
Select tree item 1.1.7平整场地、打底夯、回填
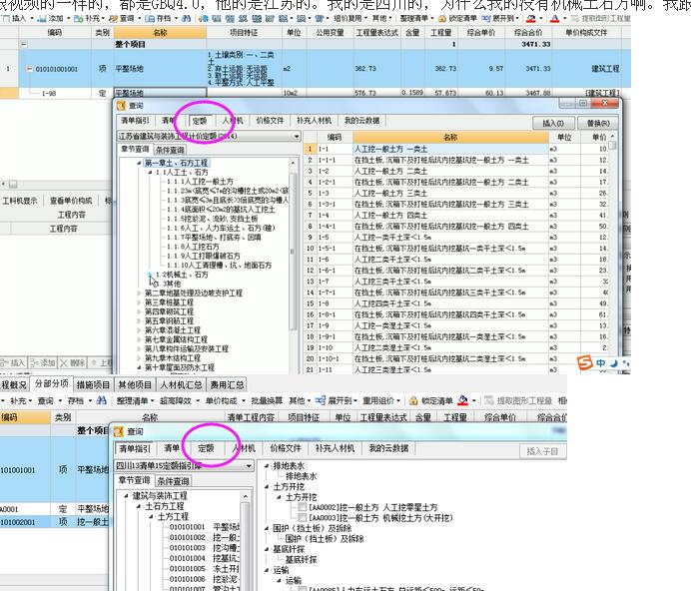[x=214, y=238]
